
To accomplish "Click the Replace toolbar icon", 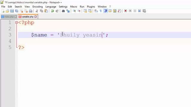I will point(68,11).
